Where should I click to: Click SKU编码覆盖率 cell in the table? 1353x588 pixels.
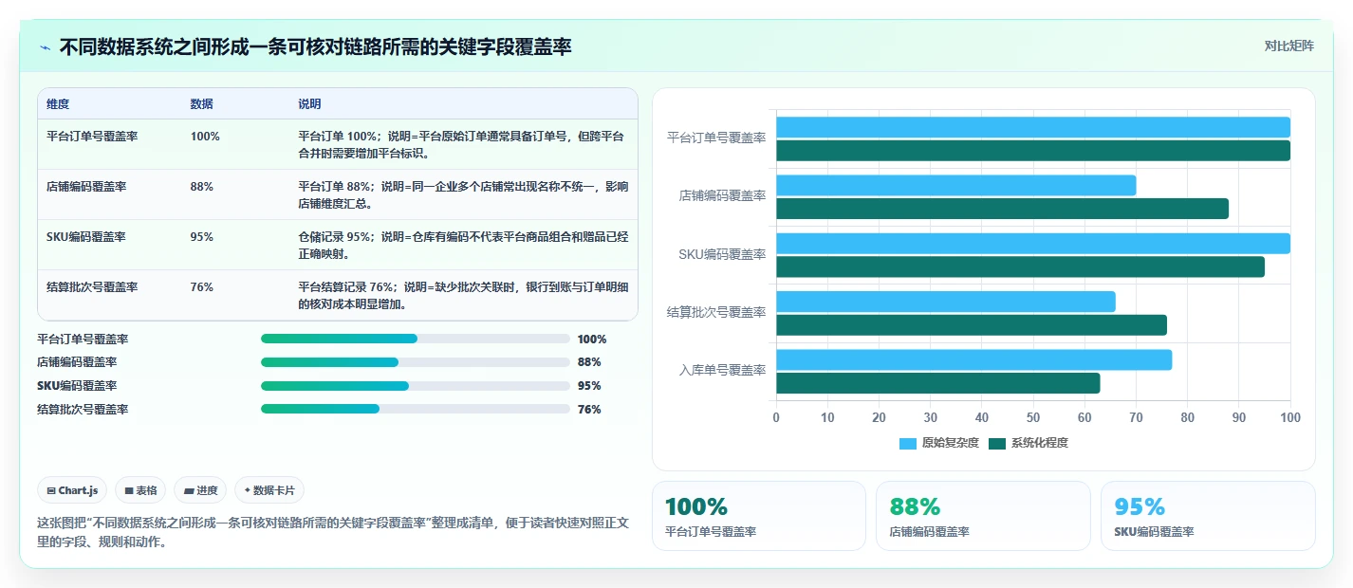click(x=86, y=237)
